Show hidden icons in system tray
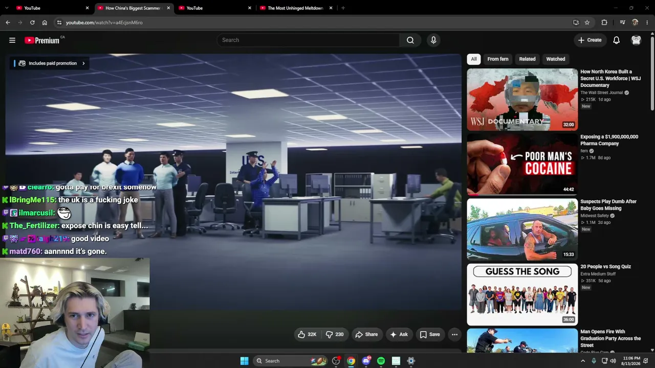This screenshot has width=655, height=368. pyautogui.click(x=582, y=361)
